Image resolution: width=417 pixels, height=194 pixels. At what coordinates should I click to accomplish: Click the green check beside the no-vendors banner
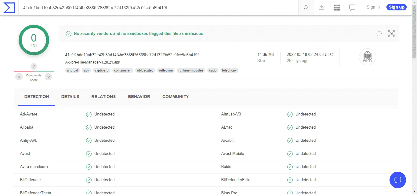coord(69,34)
